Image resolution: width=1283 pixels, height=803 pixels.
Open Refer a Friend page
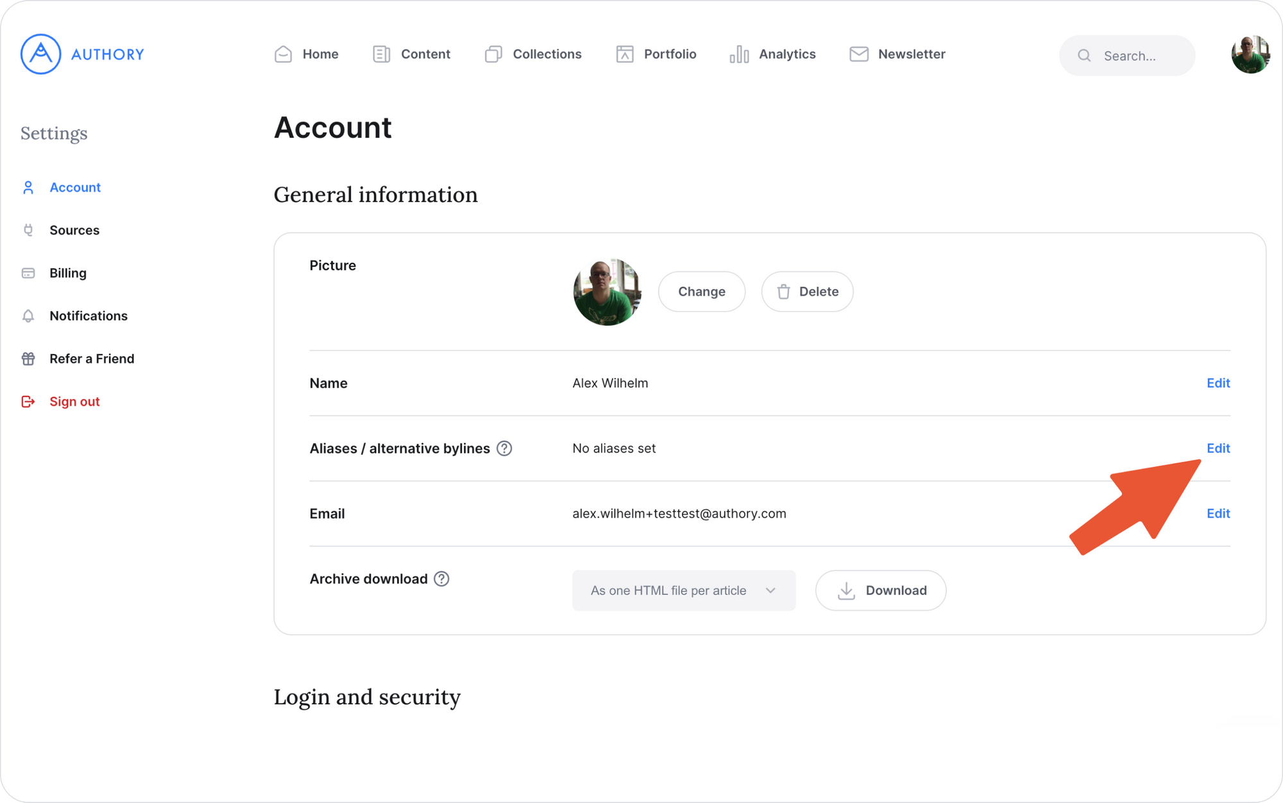tap(78, 359)
